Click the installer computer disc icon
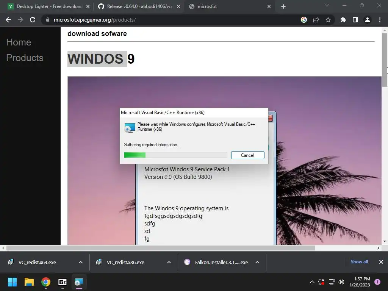This screenshot has width=388, height=291. [x=130, y=128]
